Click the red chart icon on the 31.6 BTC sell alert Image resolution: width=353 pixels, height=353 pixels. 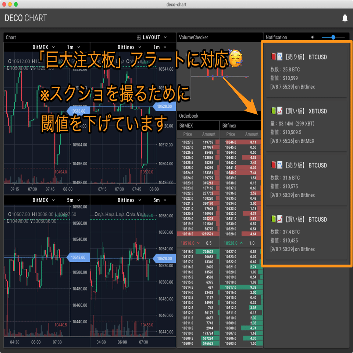click(x=280, y=165)
